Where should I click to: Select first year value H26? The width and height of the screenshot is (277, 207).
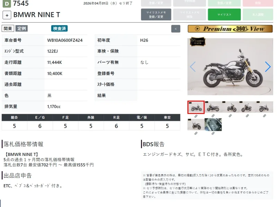coord(144,40)
